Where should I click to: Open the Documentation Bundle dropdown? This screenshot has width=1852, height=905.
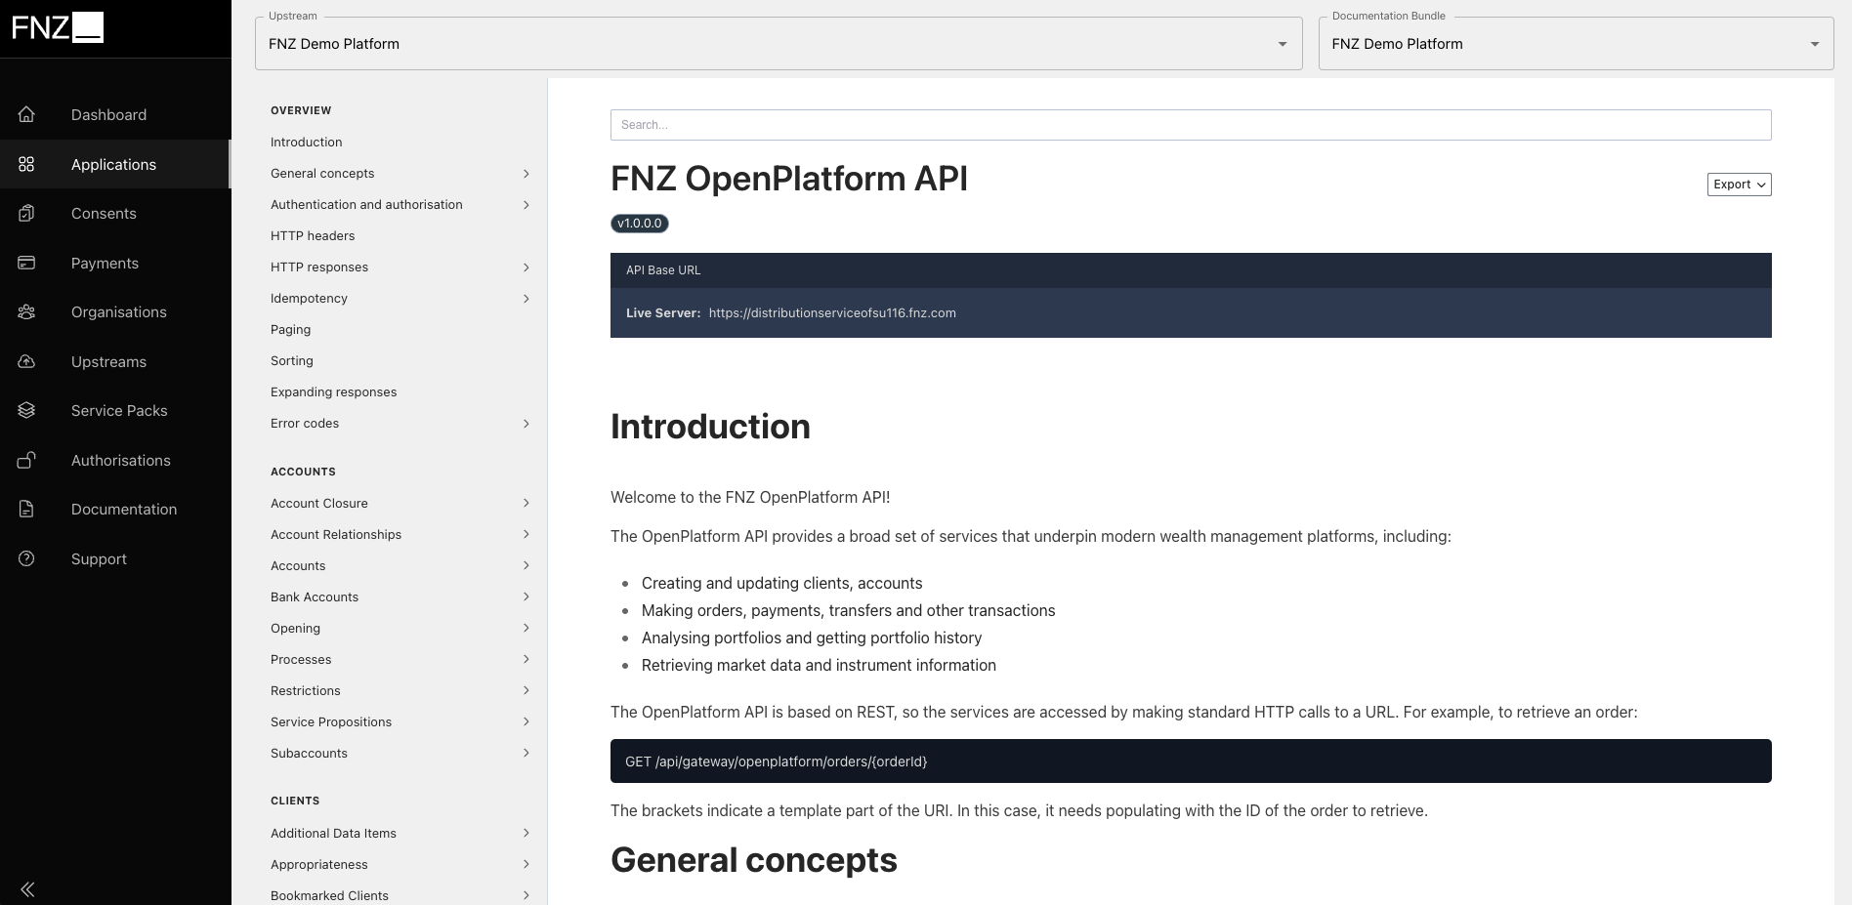tap(1576, 43)
